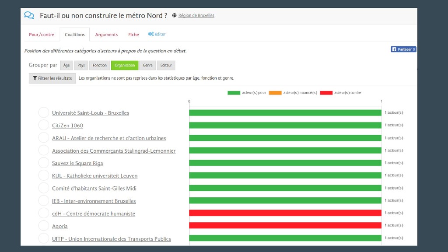Viewport: 448px width, 252px height.
Task: Open the CitiZen 1060 link
Action: point(67,126)
